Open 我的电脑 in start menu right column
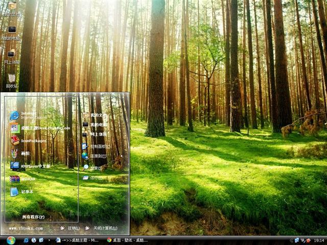The width and height of the screenshot is (327, 245). (94, 125)
